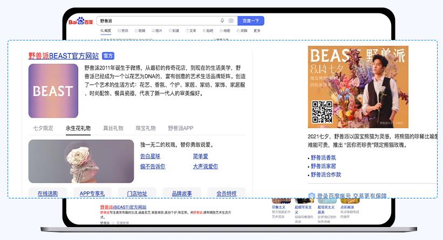Click the microphone voice search icon
The height and width of the screenshot is (240, 443).
tap(222, 20)
